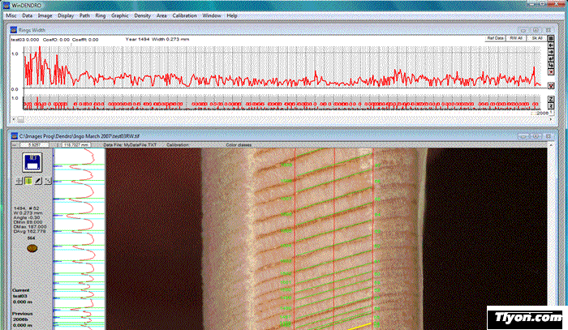Click the black bars icon beside Sk All
The width and height of the screenshot is (568, 330).
551,39
